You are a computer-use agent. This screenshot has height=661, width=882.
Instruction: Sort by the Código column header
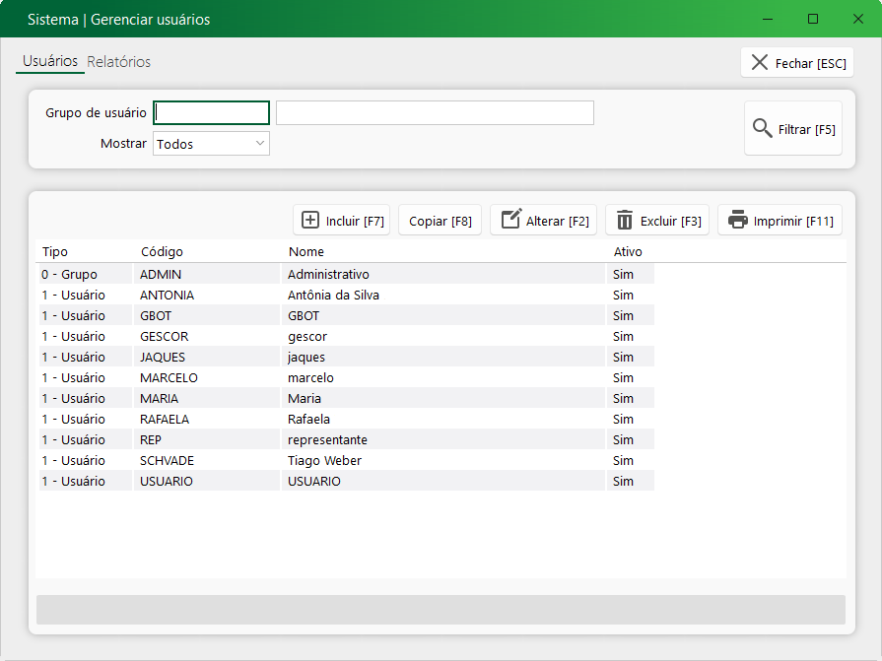[x=162, y=252]
